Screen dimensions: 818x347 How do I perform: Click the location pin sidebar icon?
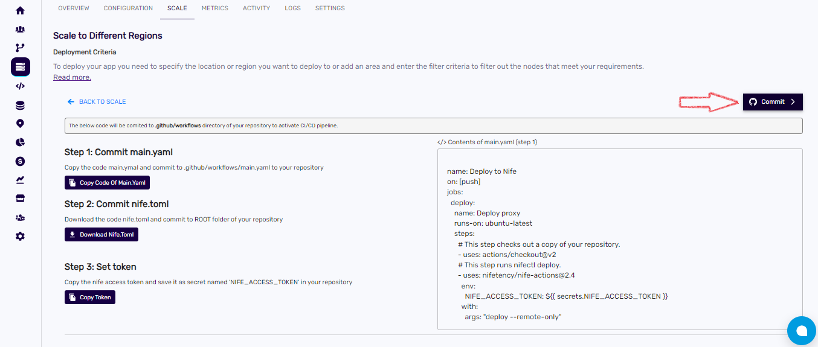(x=20, y=124)
